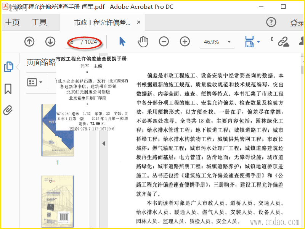Screen dimensions: 305x229
Task: Close the document tab with X
Action: pyautogui.click(x=139, y=22)
